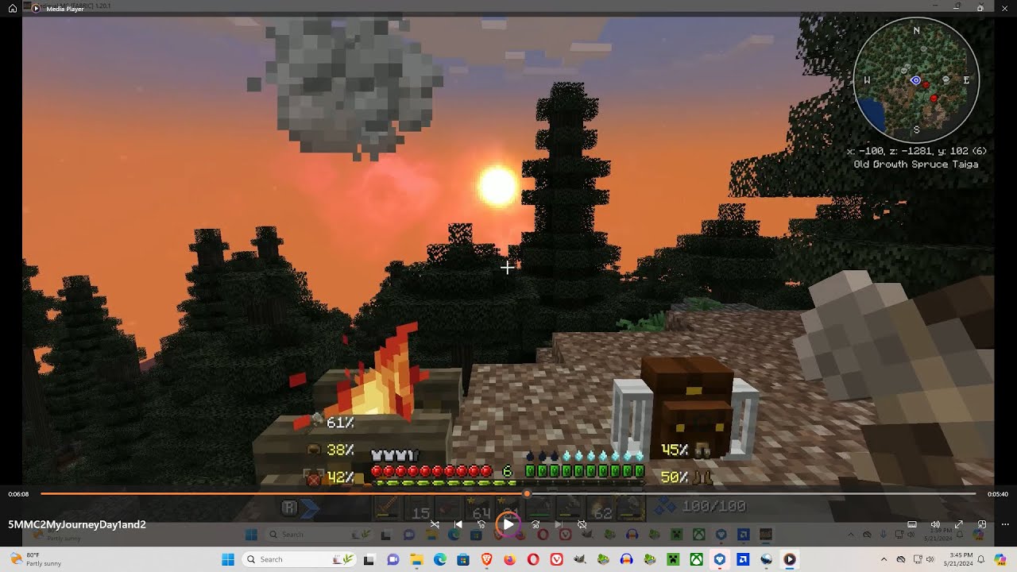Open the subtitles and captions menu
This screenshot has height=572, width=1017.
click(x=912, y=524)
